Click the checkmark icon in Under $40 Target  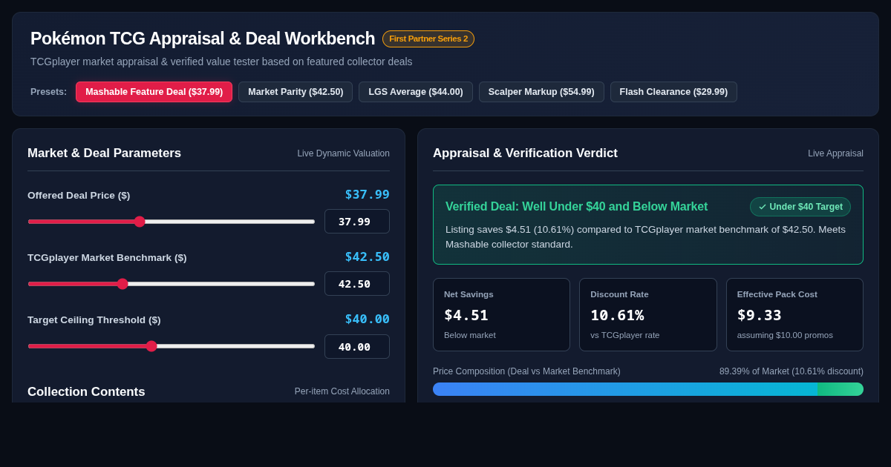click(763, 207)
